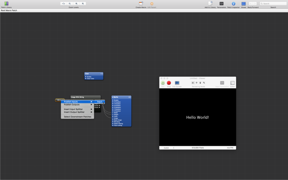This screenshot has width=288, height=180.
Task: Click the Add to Library icon
Action: coord(210,3)
